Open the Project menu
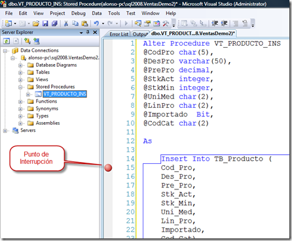This screenshot has width=292, height=241. [x=58, y=13]
